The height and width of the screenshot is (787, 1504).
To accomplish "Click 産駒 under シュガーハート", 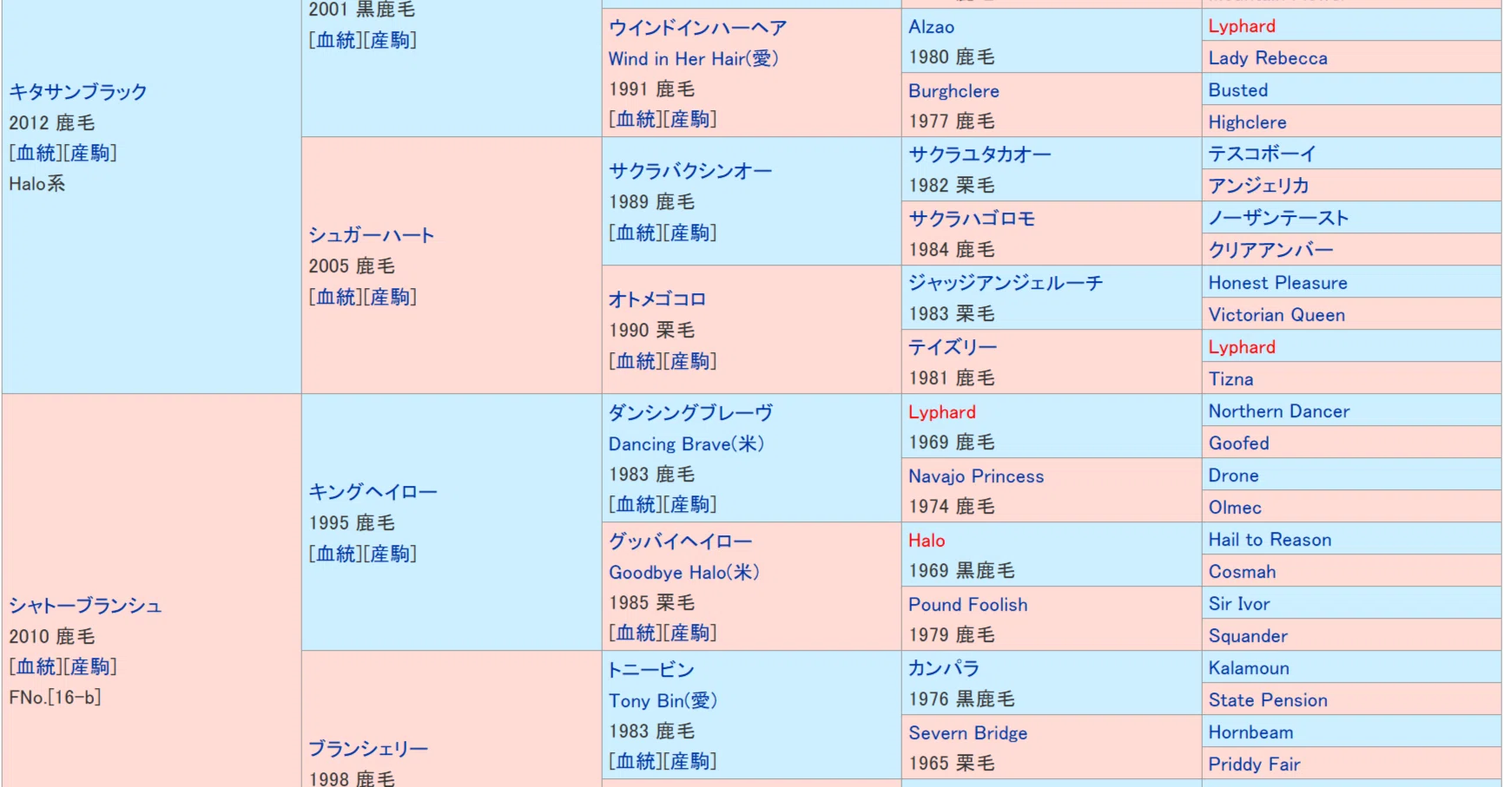I will 390,298.
